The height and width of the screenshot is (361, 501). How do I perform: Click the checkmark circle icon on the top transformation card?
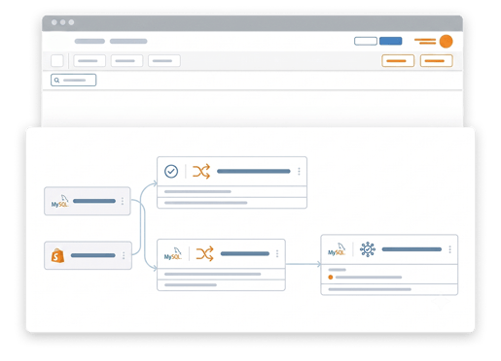click(171, 171)
